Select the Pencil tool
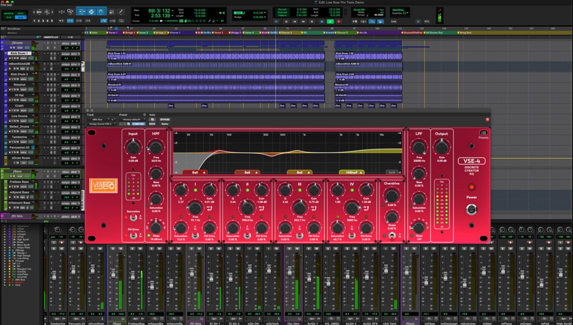Screen dimensions: 573x325 pyautogui.click(x=121, y=12)
